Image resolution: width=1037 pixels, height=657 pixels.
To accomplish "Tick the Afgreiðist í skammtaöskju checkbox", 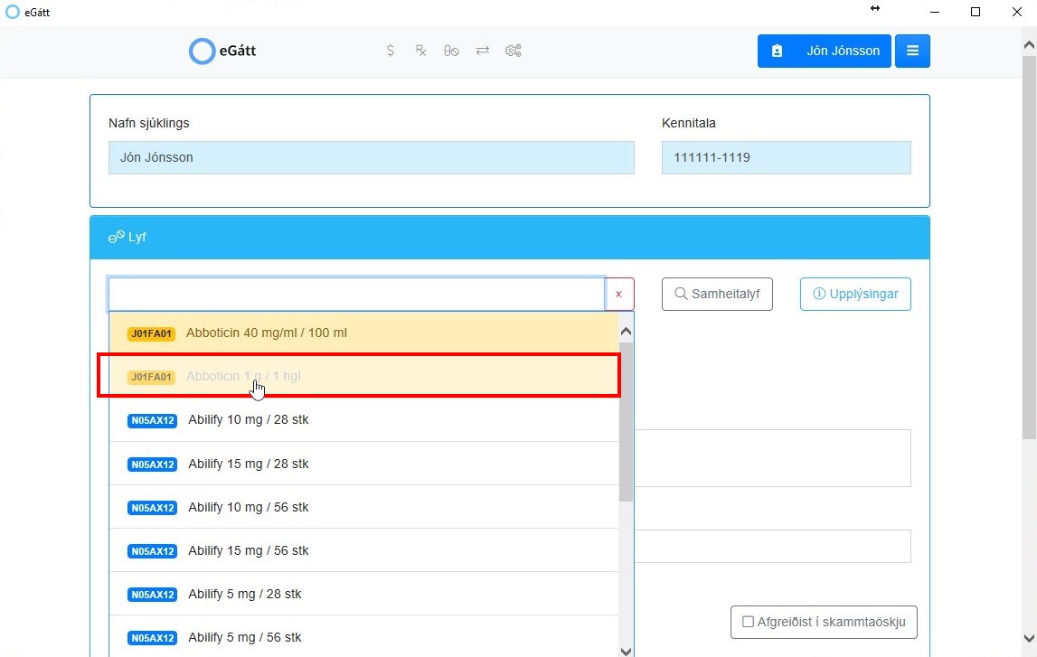I will pyautogui.click(x=748, y=622).
